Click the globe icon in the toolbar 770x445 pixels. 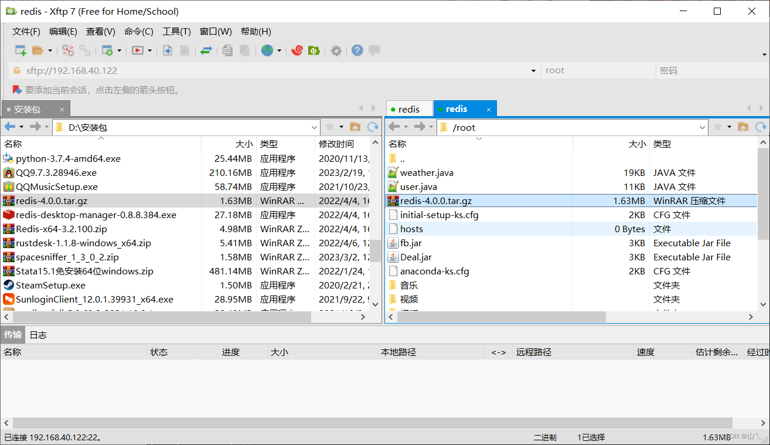pos(267,50)
